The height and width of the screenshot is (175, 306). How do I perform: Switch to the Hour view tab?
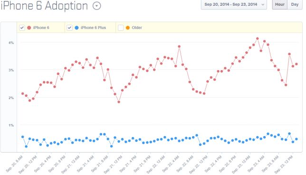[280, 4]
